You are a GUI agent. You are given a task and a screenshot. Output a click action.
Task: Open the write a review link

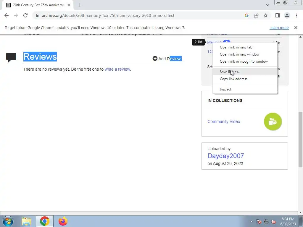coord(117,69)
